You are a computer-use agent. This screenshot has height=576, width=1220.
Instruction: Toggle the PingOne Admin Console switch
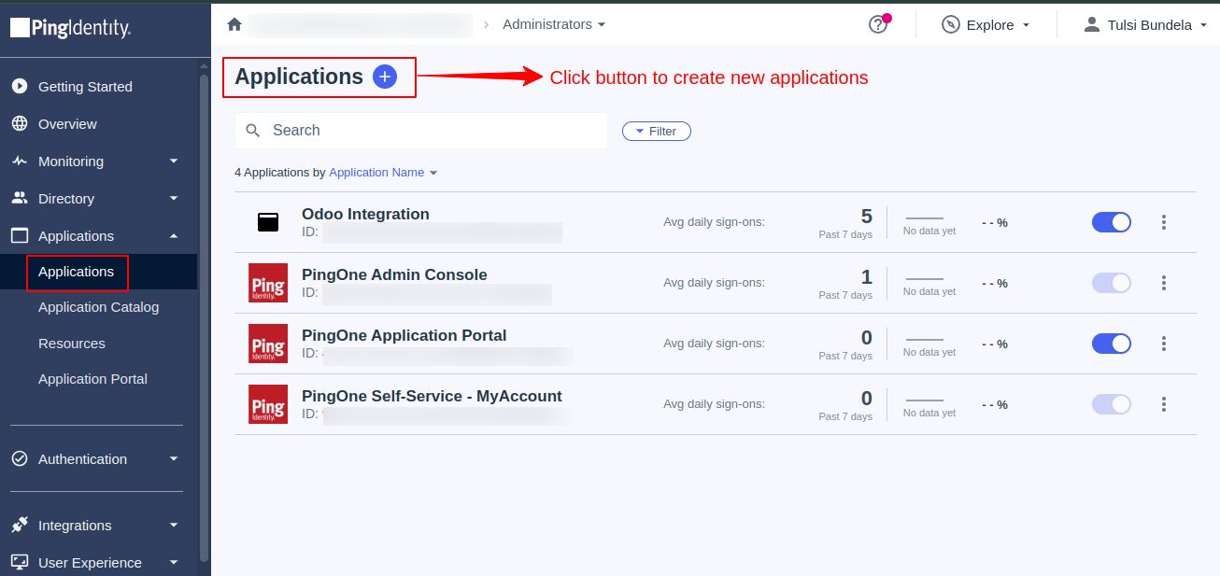click(1112, 283)
